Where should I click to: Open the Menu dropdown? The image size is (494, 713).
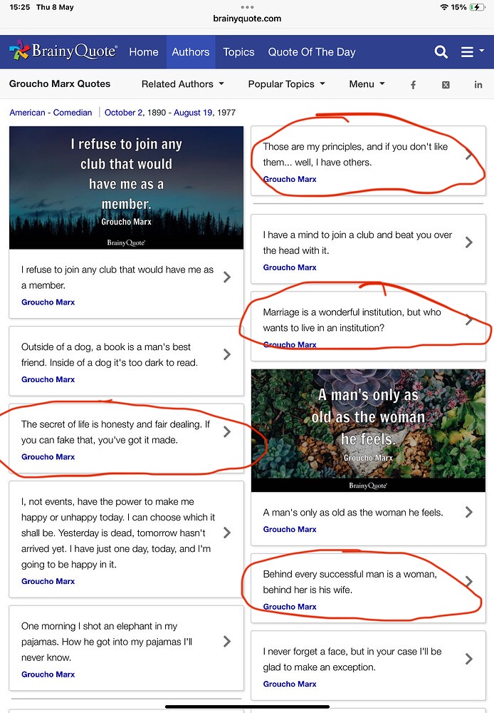tap(367, 84)
